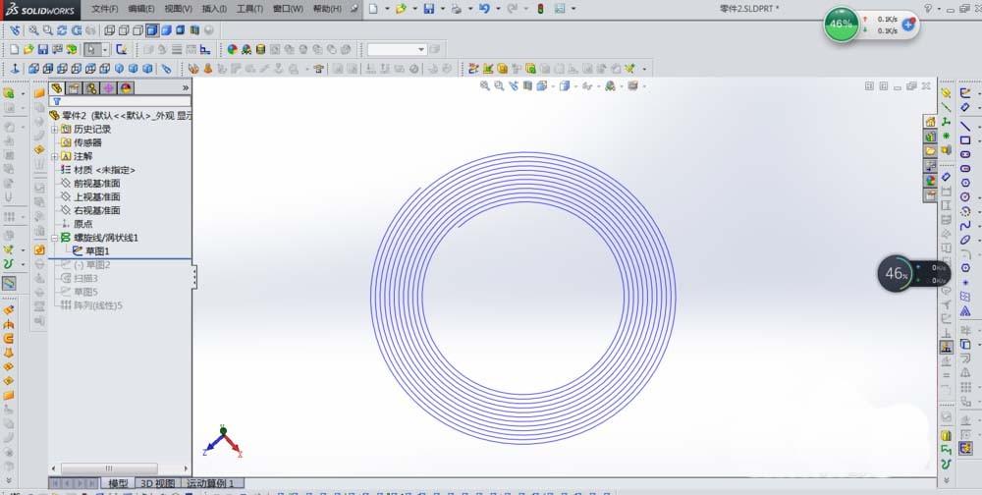Click the panel collapse handle on tree edge
Screen dimensions: 982x495
194,276
